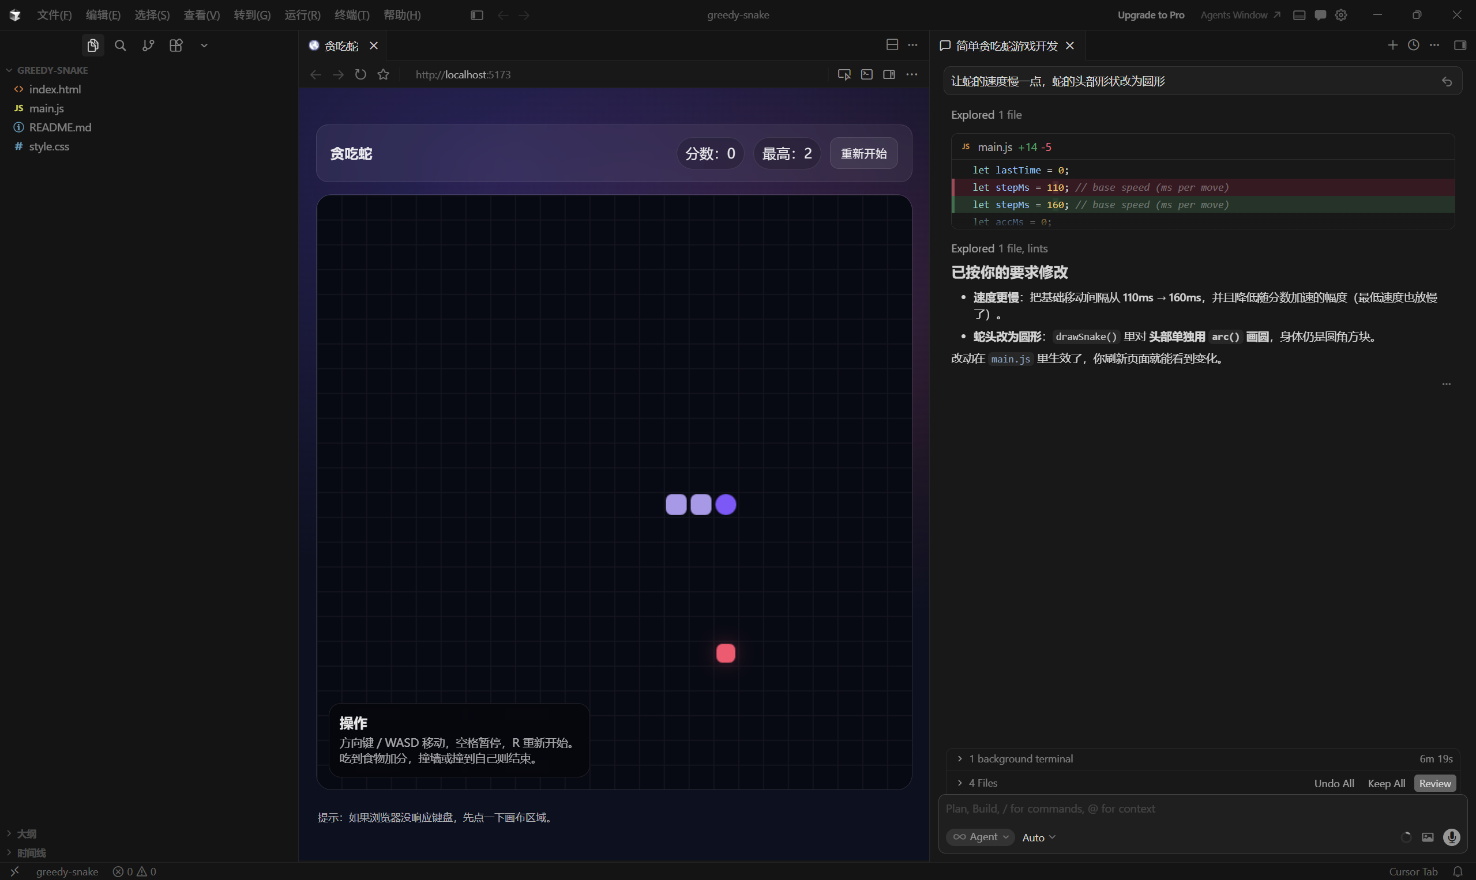
Task: Open the Extensions view icon
Action: [x=176, y=45]
